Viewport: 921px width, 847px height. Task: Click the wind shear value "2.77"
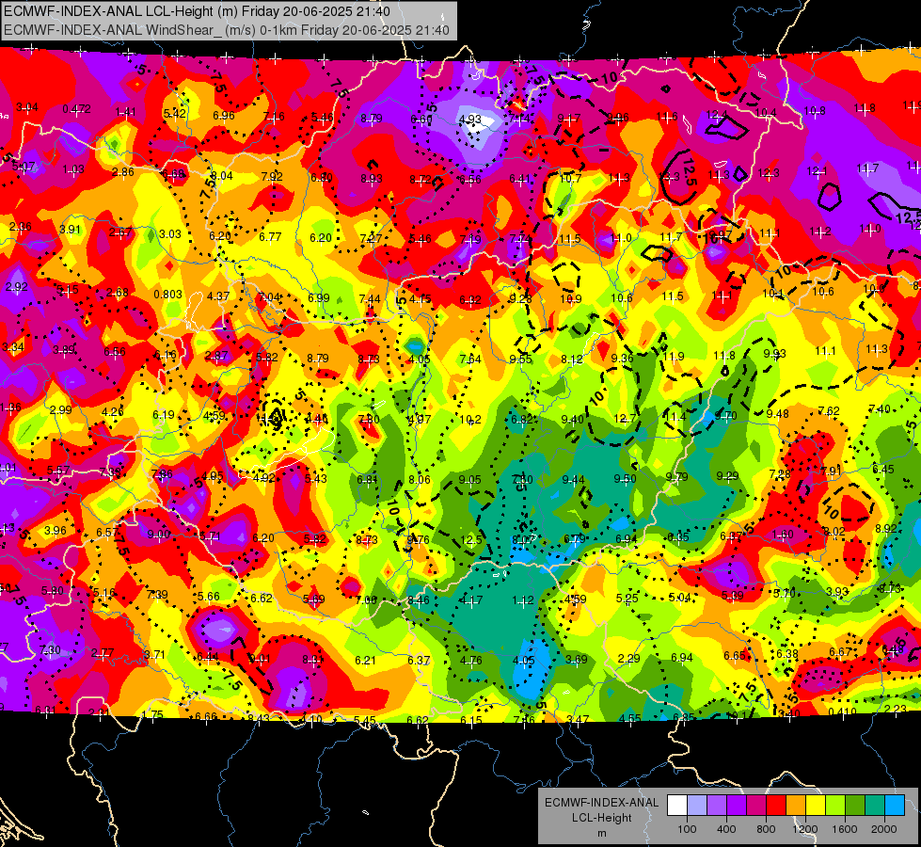point(103,653)
